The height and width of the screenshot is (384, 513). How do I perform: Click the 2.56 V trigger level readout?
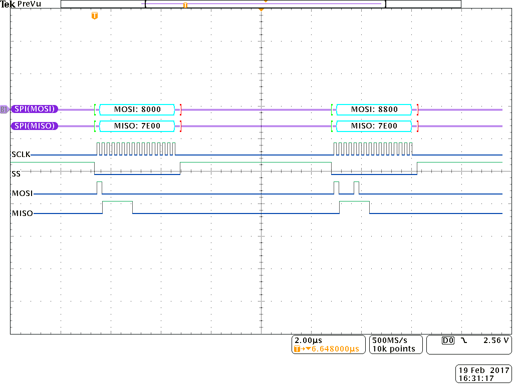pyautogui.click(x=495, y=340)
